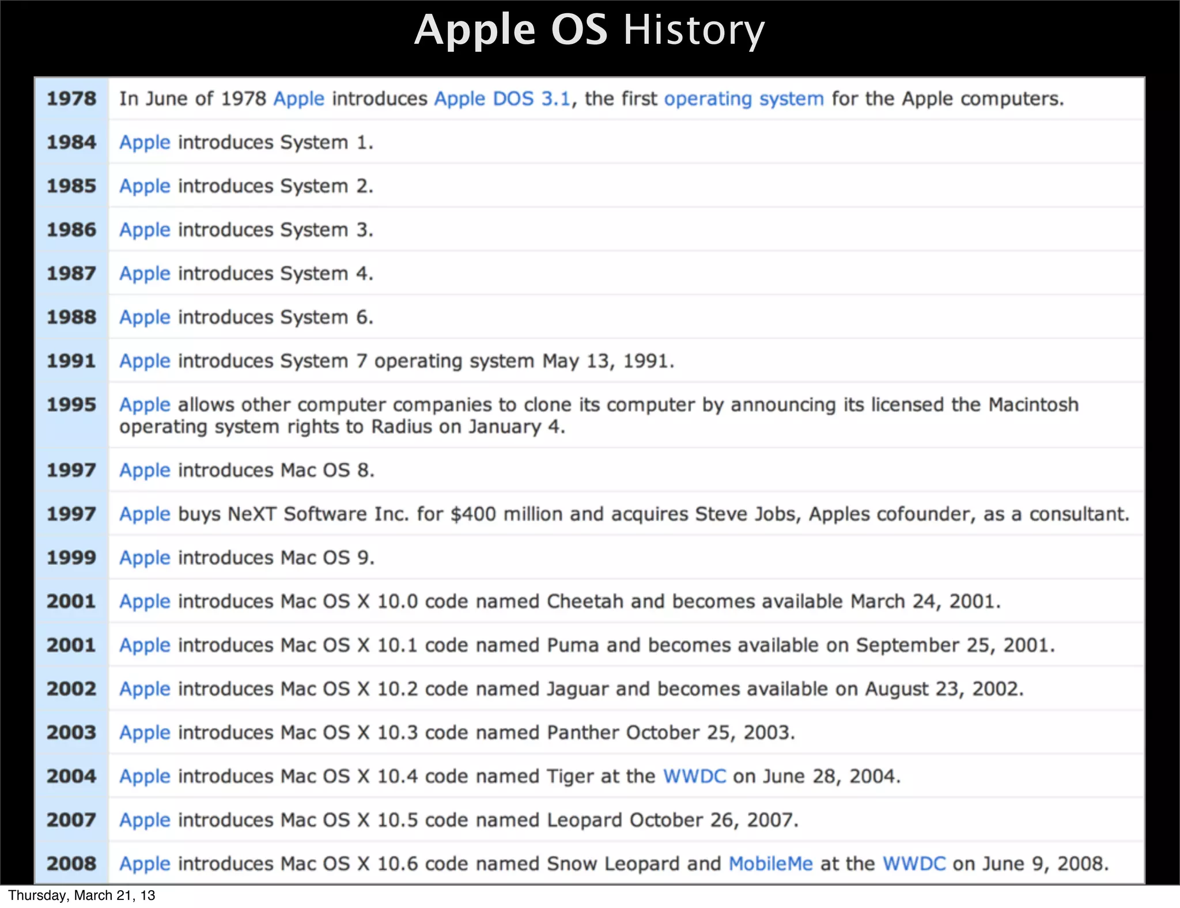Screen dimensions: 1180x908
Task: Select the 1995 year cell
Action: [71, 415]
